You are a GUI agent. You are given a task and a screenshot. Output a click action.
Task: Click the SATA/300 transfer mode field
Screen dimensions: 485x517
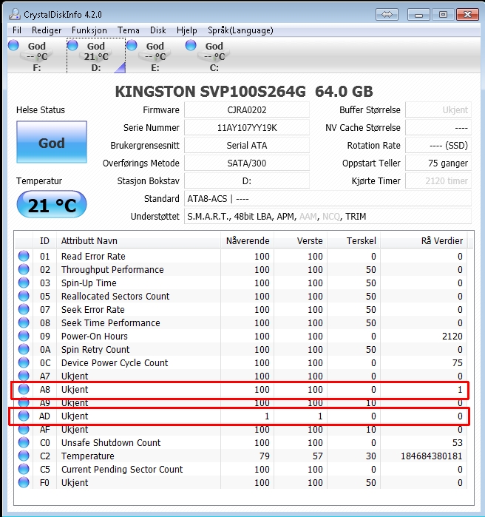[247, 163]
